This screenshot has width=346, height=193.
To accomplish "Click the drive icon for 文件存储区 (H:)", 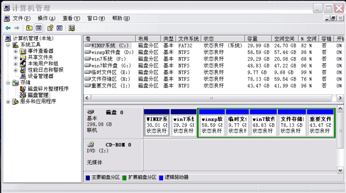I will point(87,79).
